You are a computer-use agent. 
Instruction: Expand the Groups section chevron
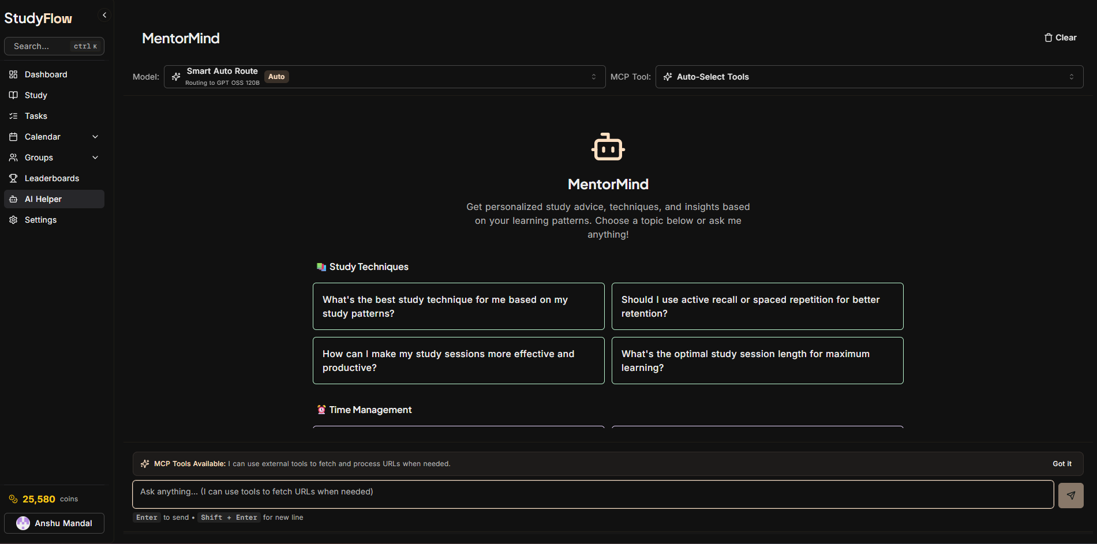pyautogui.click(x=95, y=157)
